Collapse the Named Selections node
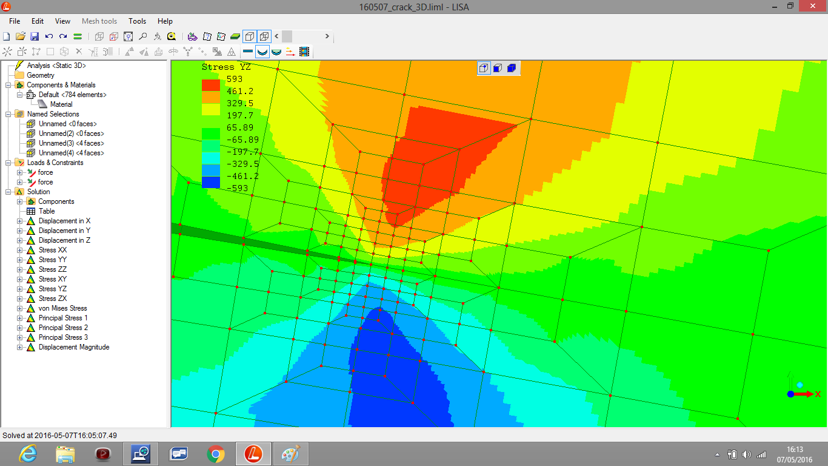Image resolution: width=828 pixels, height=466 pixels. tap(8, 114)
